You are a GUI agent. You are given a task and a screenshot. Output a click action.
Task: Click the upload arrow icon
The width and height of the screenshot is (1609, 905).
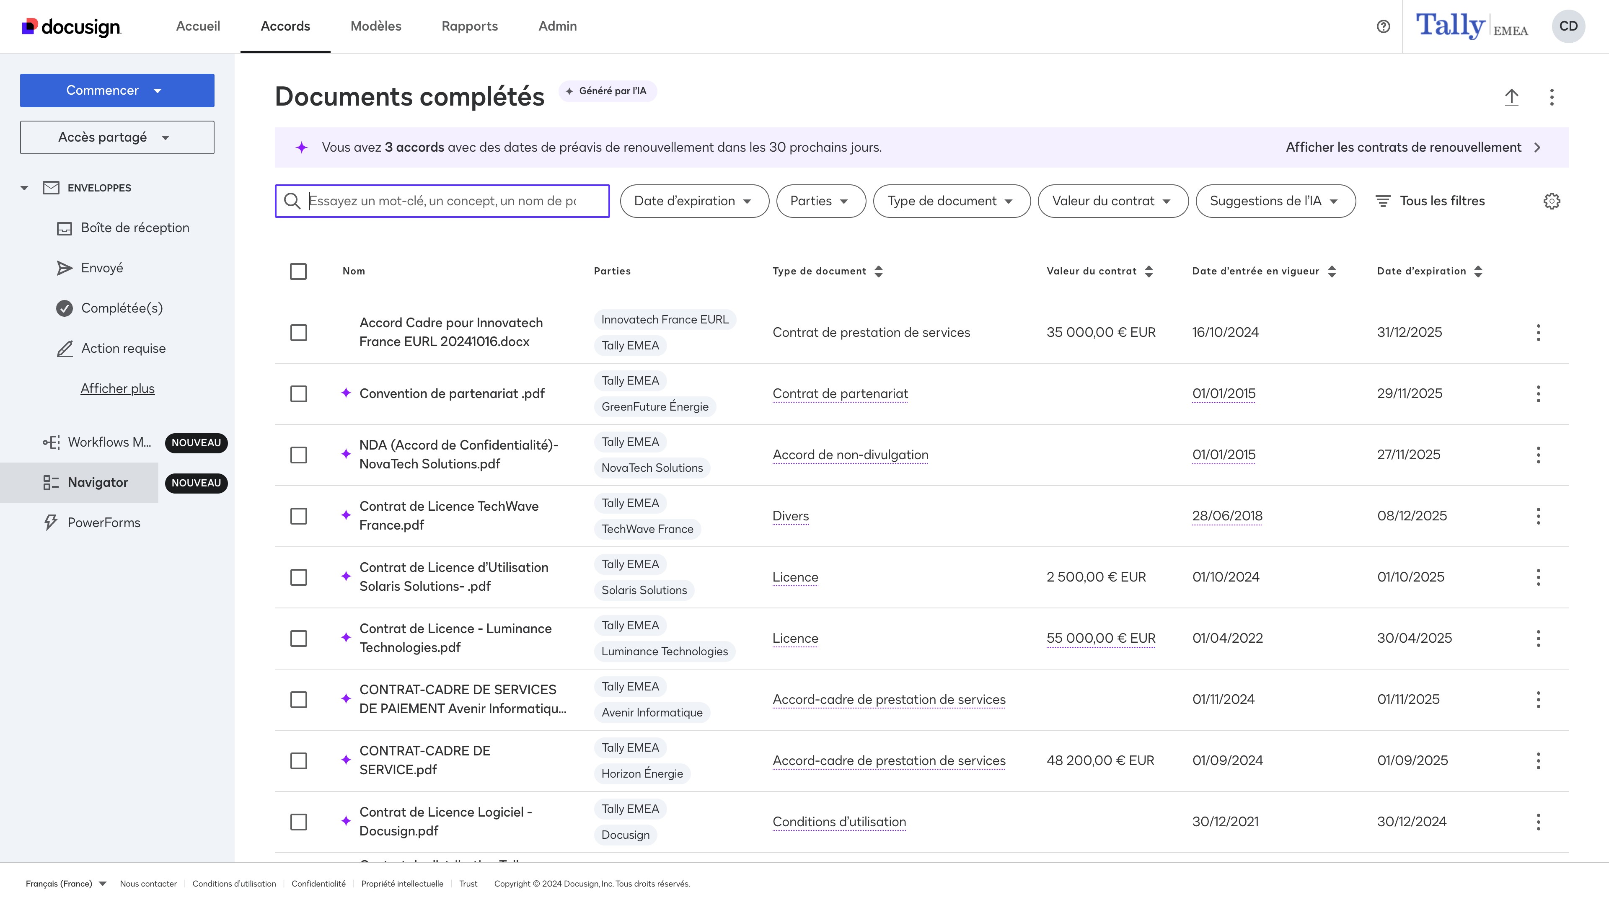click(x=1511, y=97)
